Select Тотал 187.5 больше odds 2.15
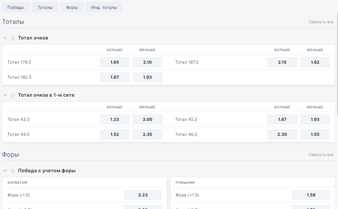Viewport: 338px width, 209px height. tap(282, 62)
